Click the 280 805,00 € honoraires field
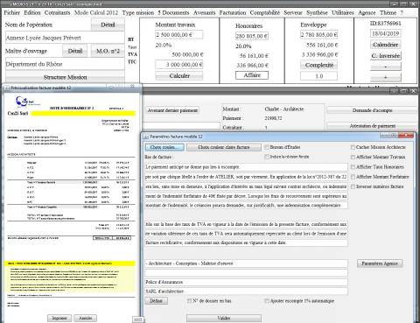Screen dimensions: 420x323 [x=252, y=36]
